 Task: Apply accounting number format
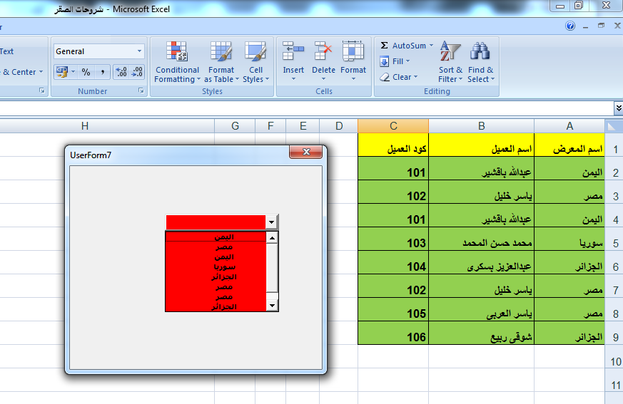61,72
